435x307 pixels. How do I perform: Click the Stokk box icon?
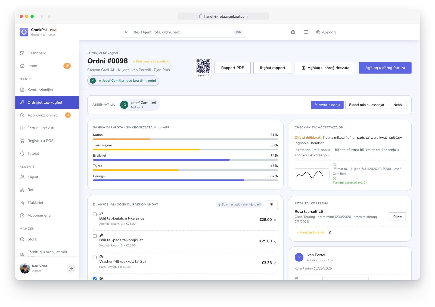tap(22, 239)
